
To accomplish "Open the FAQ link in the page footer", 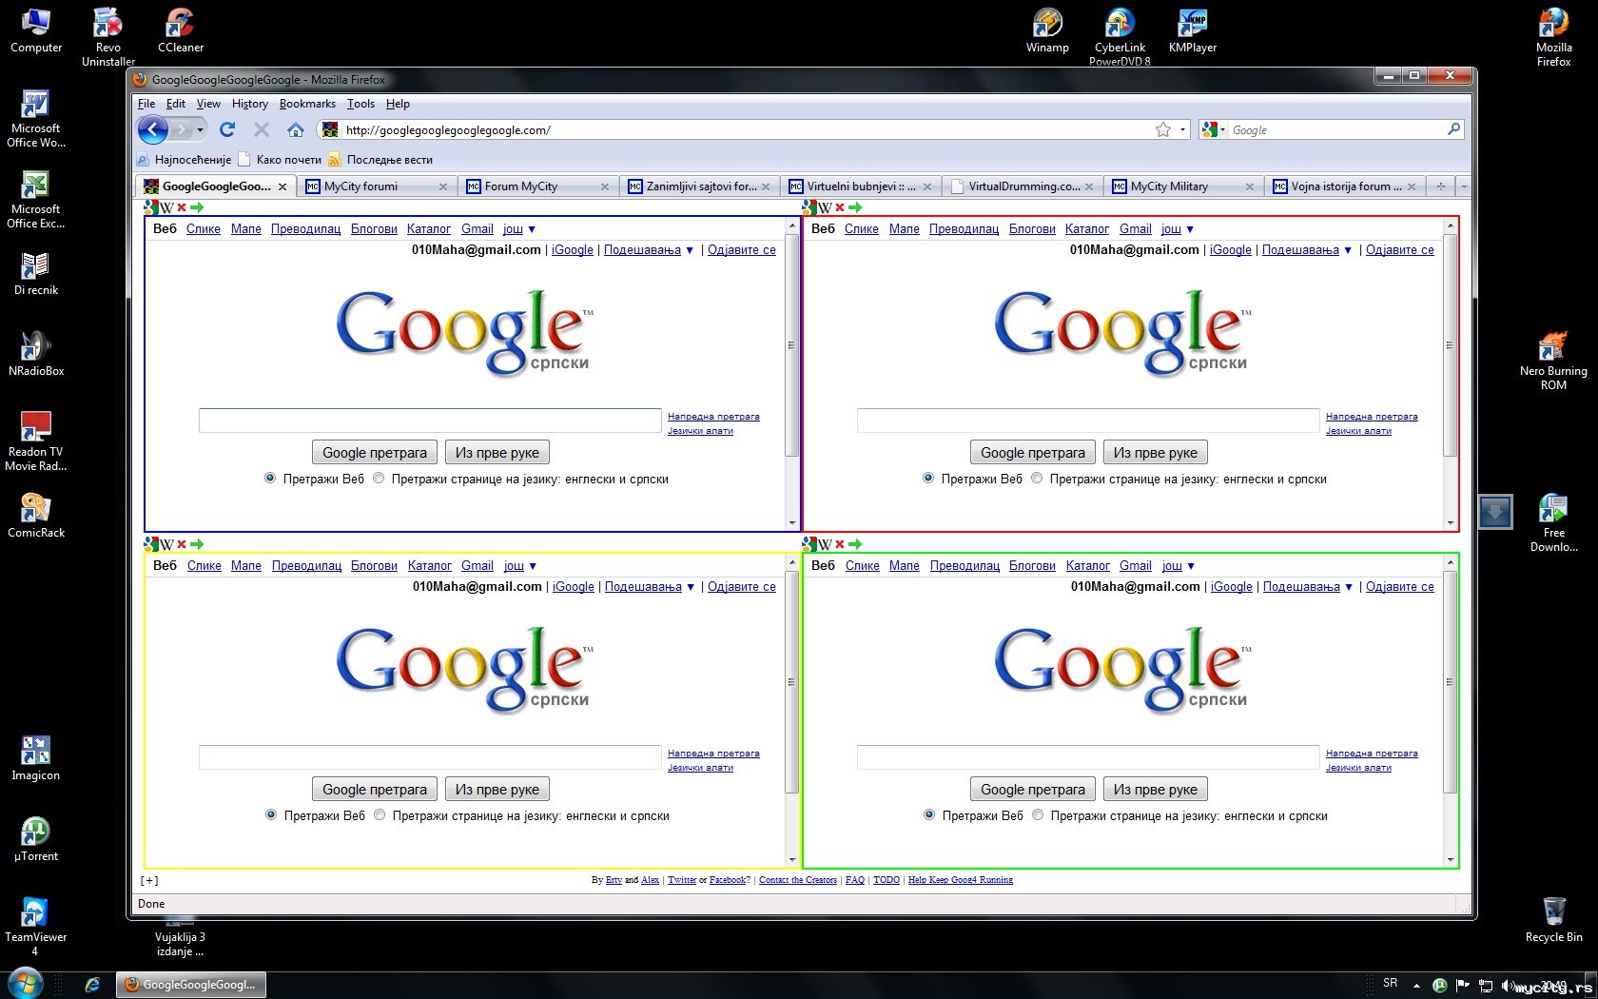I will pyautogui.click(x=855, y=880).
